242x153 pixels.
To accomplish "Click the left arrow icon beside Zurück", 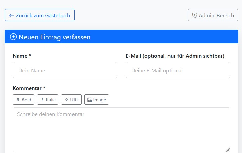I will pyautogui.click(x=12, y=15).
